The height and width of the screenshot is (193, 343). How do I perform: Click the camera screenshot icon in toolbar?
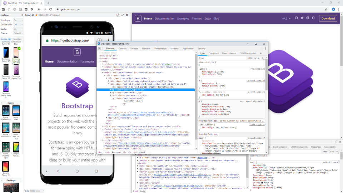point(3,9)
